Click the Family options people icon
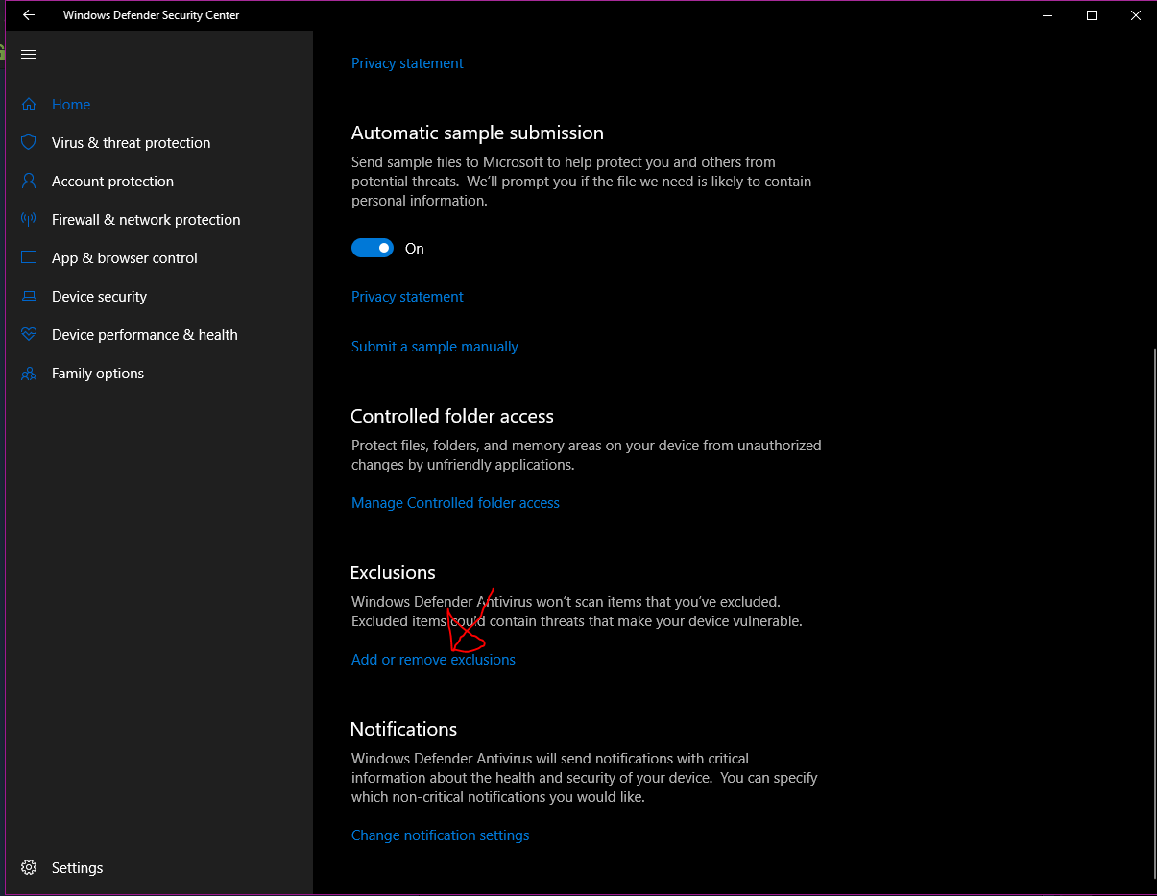Screen dimensions: 1157x896 point(29,374)
